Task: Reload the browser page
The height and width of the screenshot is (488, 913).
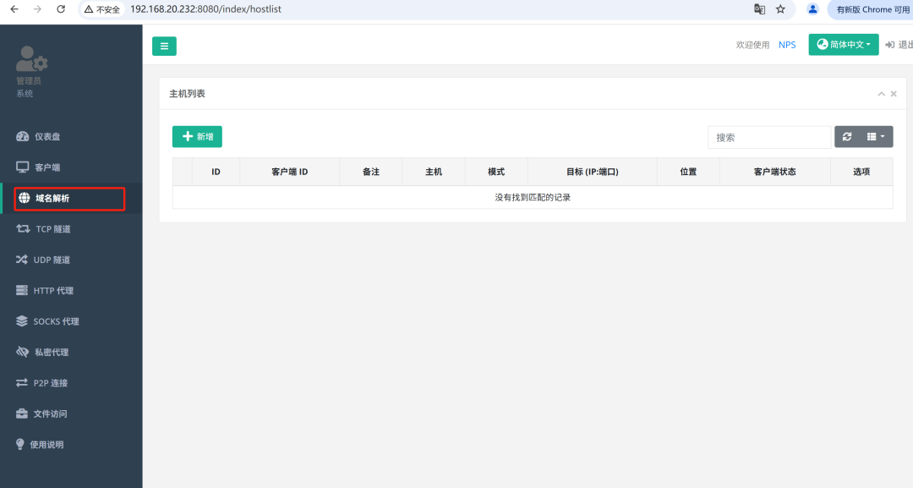Action: coord(61,9)
